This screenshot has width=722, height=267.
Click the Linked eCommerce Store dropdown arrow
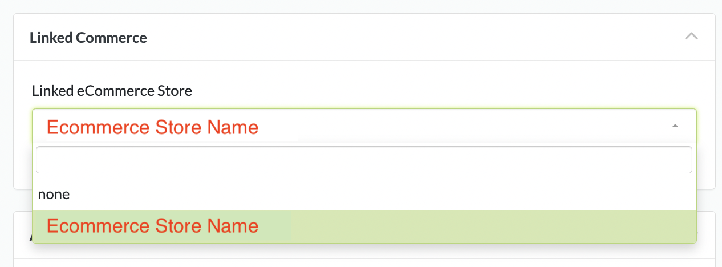[675, 126]
